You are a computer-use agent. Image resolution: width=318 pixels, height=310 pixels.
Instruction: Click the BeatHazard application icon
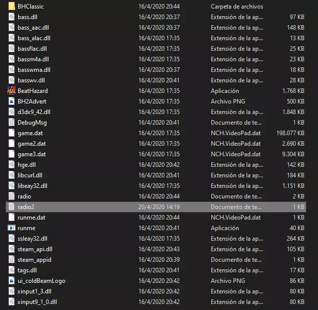point(12,91)
